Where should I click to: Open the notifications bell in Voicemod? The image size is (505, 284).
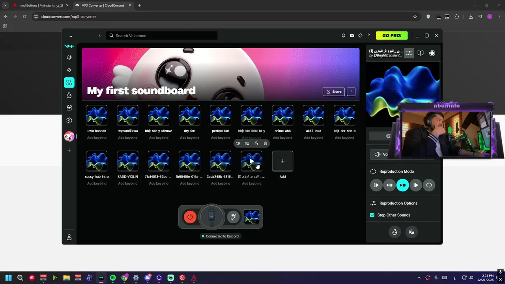point(343,35)
